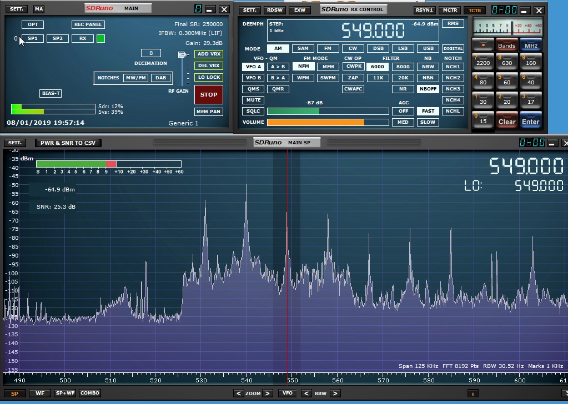This screenshot has width=568, height=404.
Task: Click PWR & SNR TO CSV
Action: coord(68,143)
